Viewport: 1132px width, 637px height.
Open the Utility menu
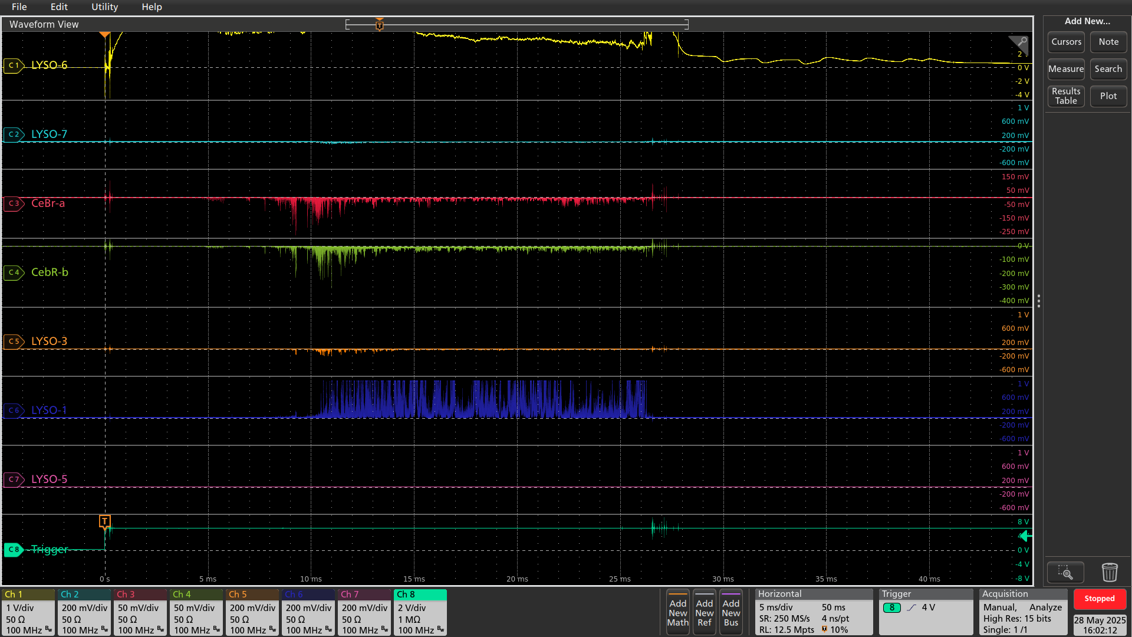pyautogui.click(x=104, y=7)
